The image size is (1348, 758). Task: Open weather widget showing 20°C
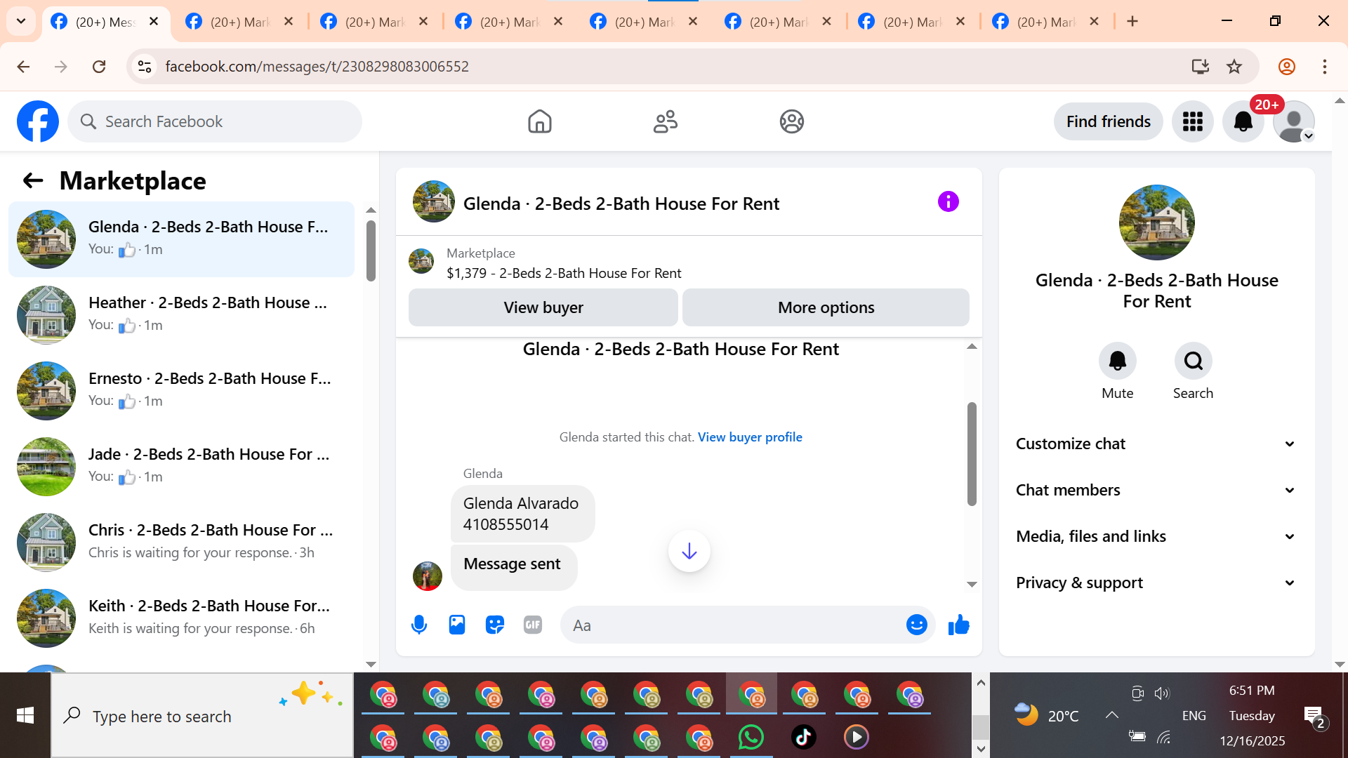[1046, 715]
